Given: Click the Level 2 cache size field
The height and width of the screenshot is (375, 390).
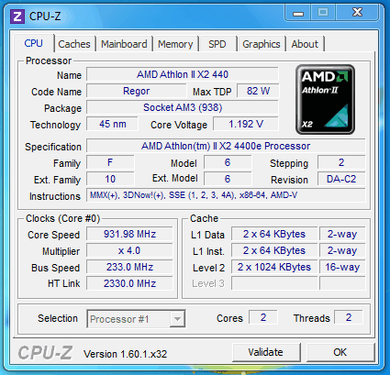Looking at the screenshot, I should [274, 267].
